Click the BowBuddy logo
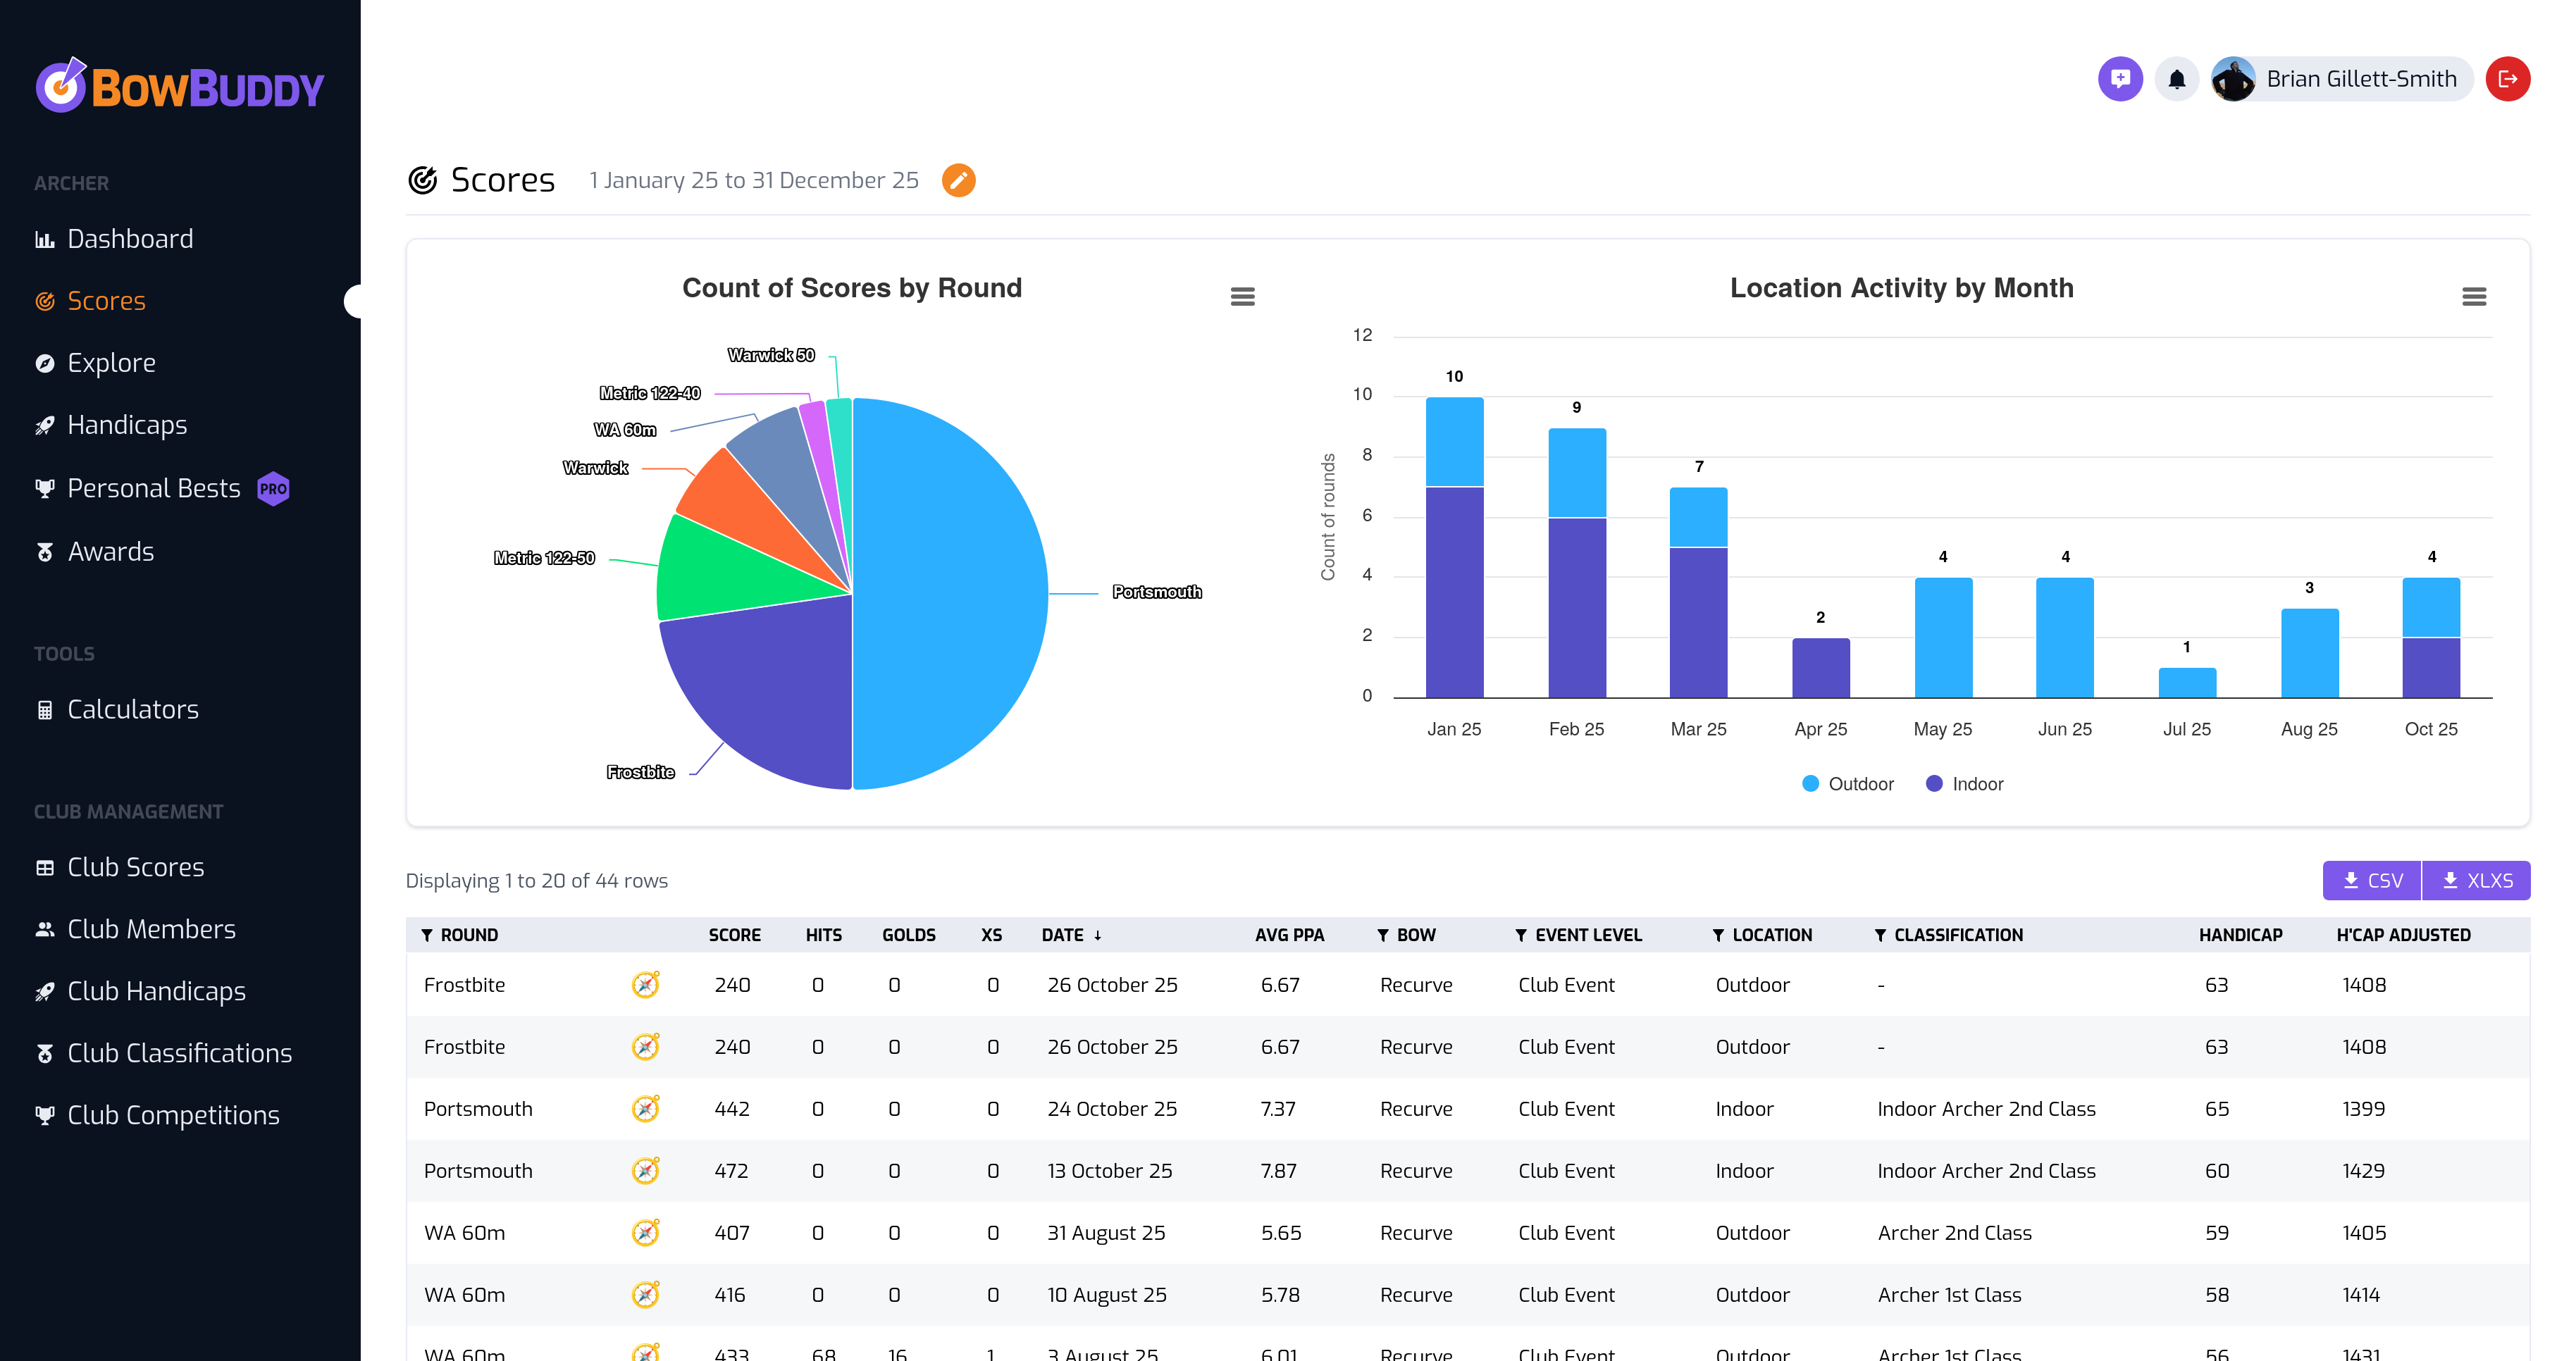 click(180, 87)
